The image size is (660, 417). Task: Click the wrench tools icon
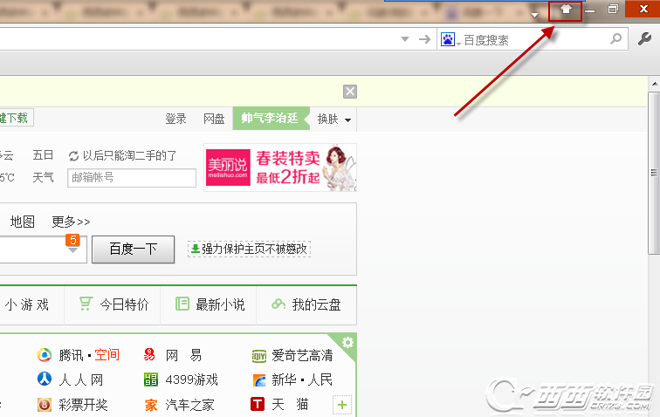pyautogui.click(x=644, y=39)
